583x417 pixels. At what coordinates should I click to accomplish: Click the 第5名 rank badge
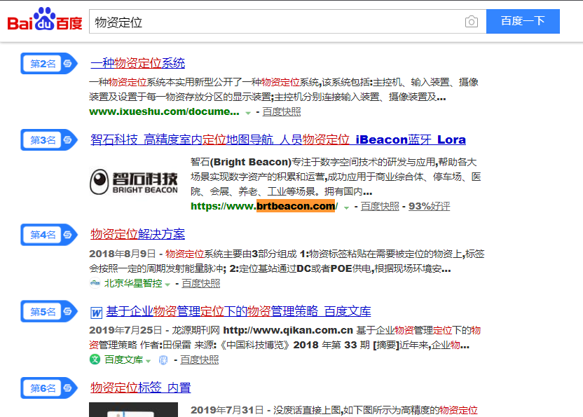[49, 311]
